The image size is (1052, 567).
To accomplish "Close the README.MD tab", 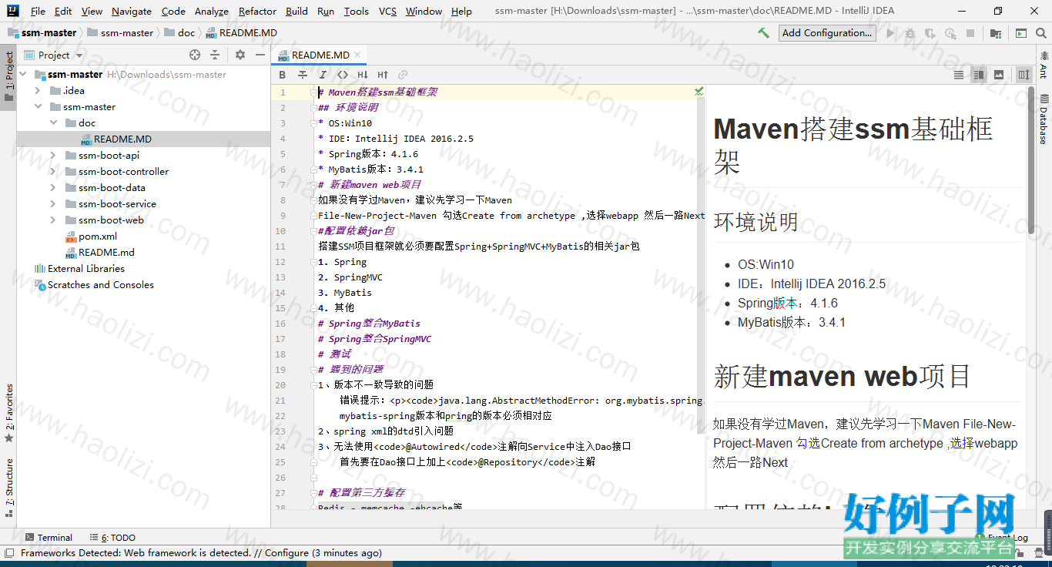I will tap(357, 55).
